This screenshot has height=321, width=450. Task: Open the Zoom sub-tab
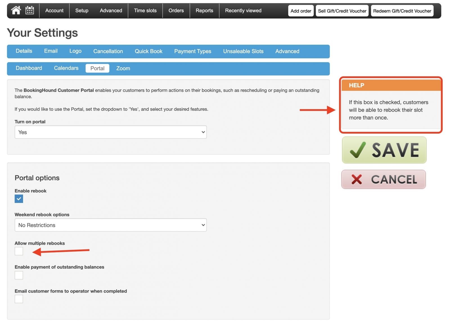(x=123, y=68)
